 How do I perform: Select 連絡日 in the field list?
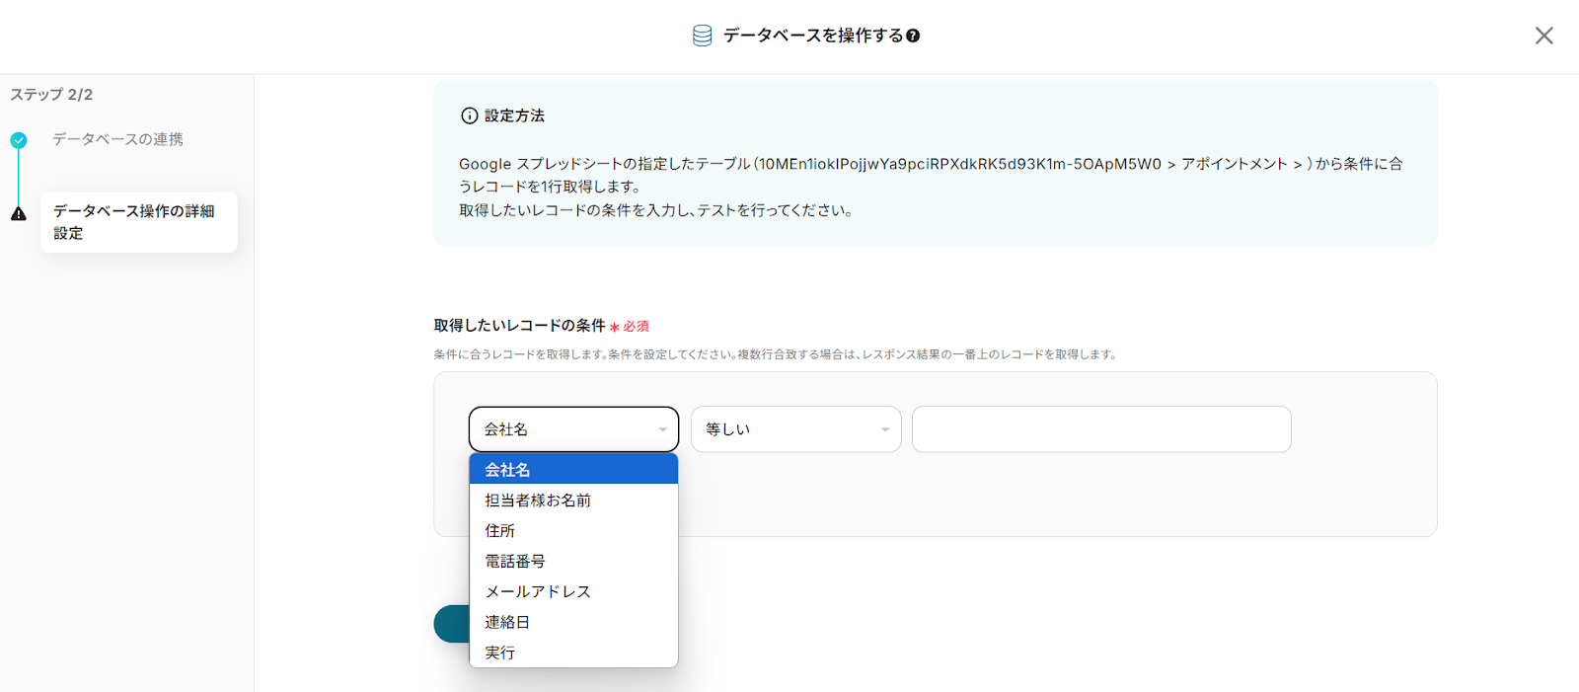click(572, 622)
